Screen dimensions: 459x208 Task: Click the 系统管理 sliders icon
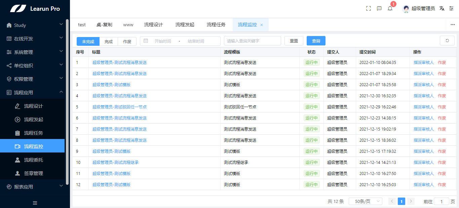click(x=9, y=52)
